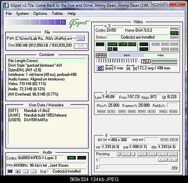
Task: Click the pic size field 480 x 360
Action: coord(120,140)
